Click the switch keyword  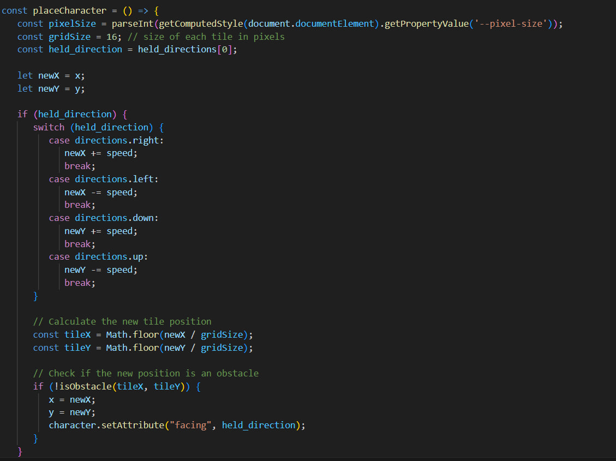(x=49, y=127)
